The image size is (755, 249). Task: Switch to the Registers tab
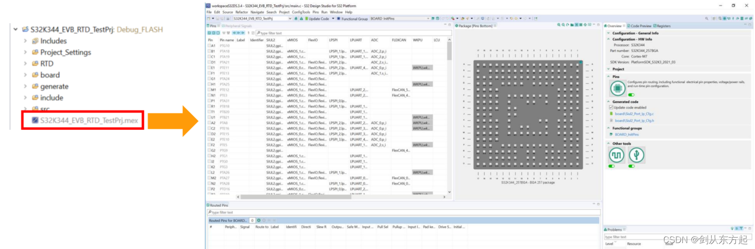pyautogui.click(x=662, y=26)
